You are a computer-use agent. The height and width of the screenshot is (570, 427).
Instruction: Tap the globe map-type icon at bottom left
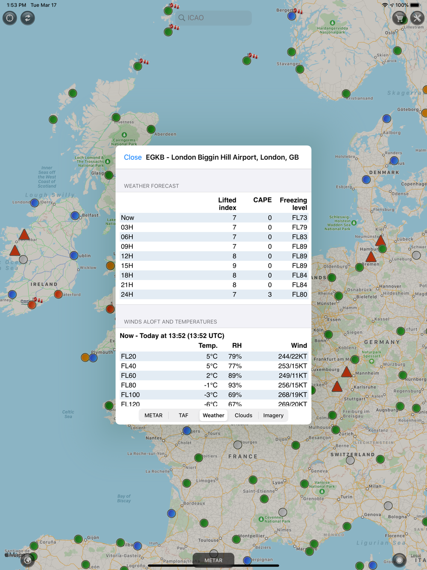coord(28,560)
